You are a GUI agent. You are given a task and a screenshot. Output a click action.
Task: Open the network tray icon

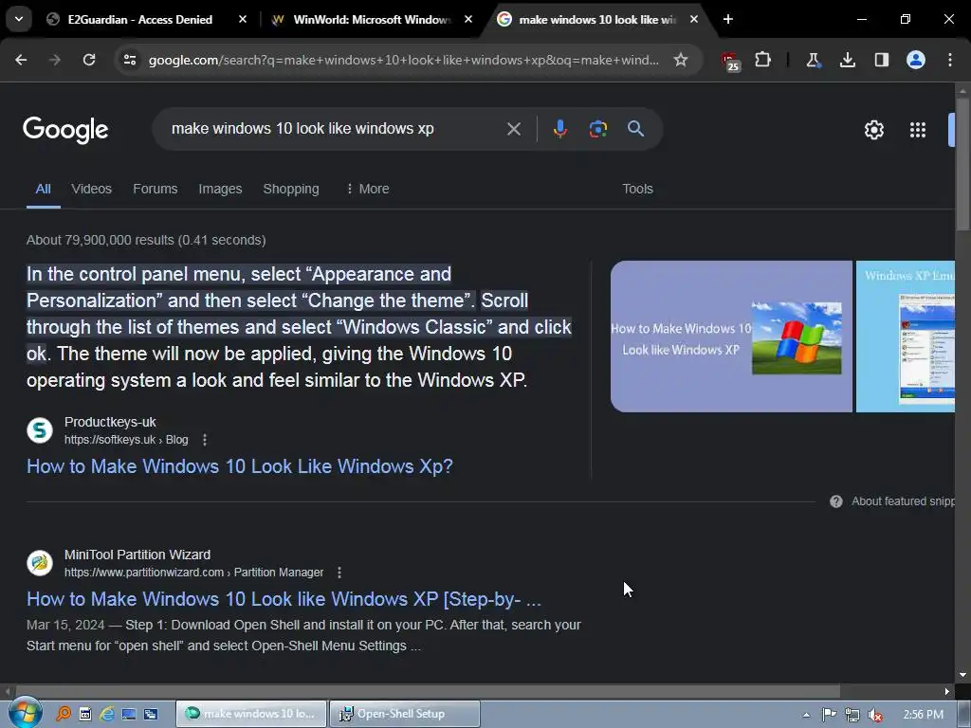(x=852, y=715)
